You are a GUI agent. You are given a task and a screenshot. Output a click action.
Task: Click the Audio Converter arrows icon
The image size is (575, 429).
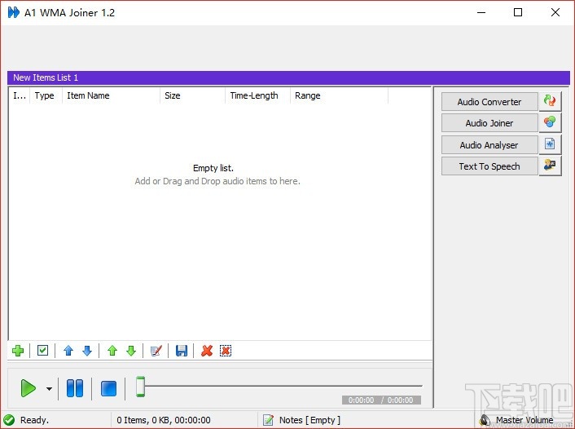[550, 101]
